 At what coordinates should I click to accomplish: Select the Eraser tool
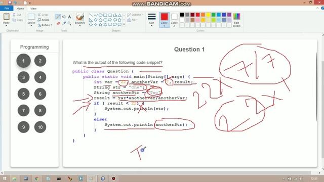coord(58,24)
